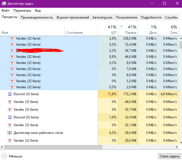Click the horizontal scrollbar under the process list
This screenshot has height=161, width=182.
pos(55,147)
